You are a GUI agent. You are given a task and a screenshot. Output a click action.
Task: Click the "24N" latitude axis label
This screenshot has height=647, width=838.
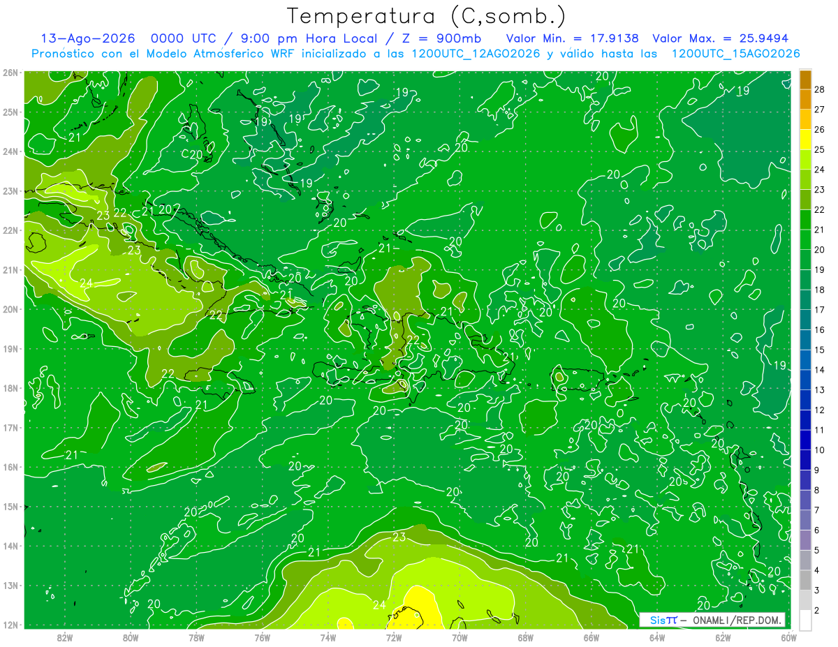tap(10, 151)
